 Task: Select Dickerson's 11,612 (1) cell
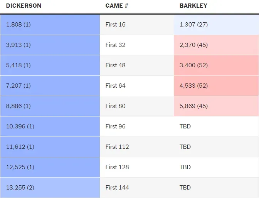(20, 147)
